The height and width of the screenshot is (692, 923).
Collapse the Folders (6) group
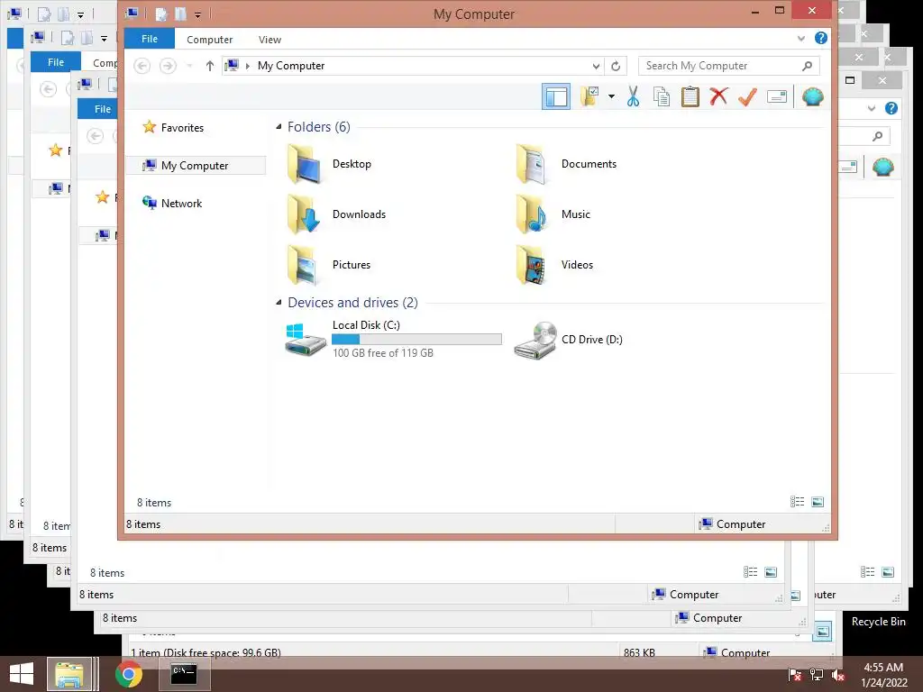click(279, 126)
